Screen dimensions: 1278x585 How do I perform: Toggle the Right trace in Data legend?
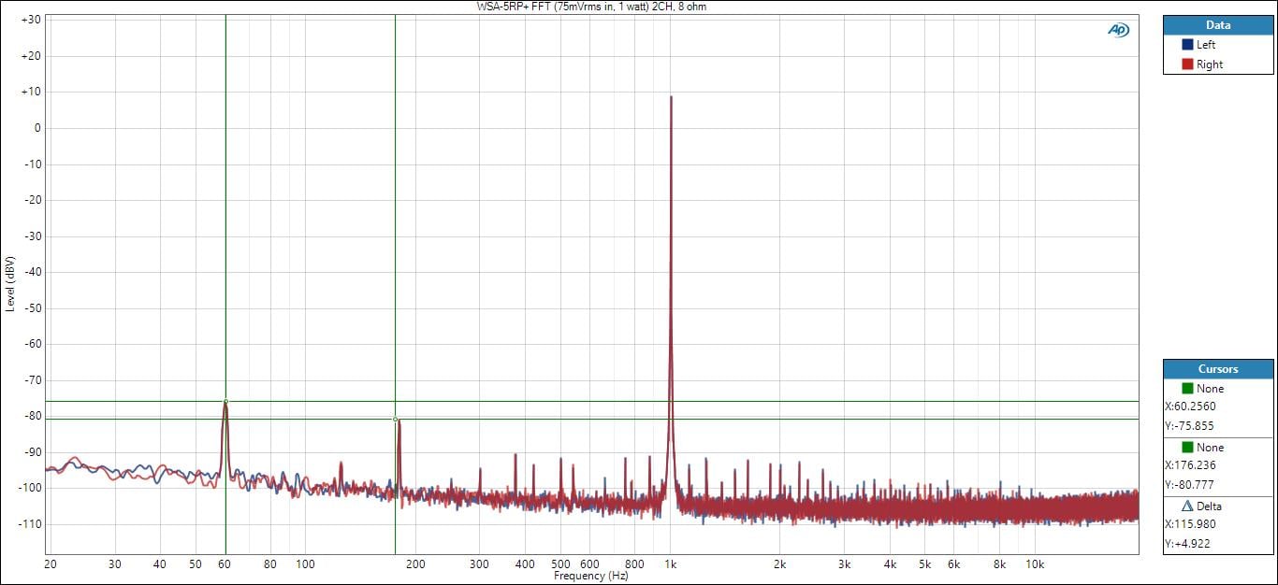[x=1209, y=64]
